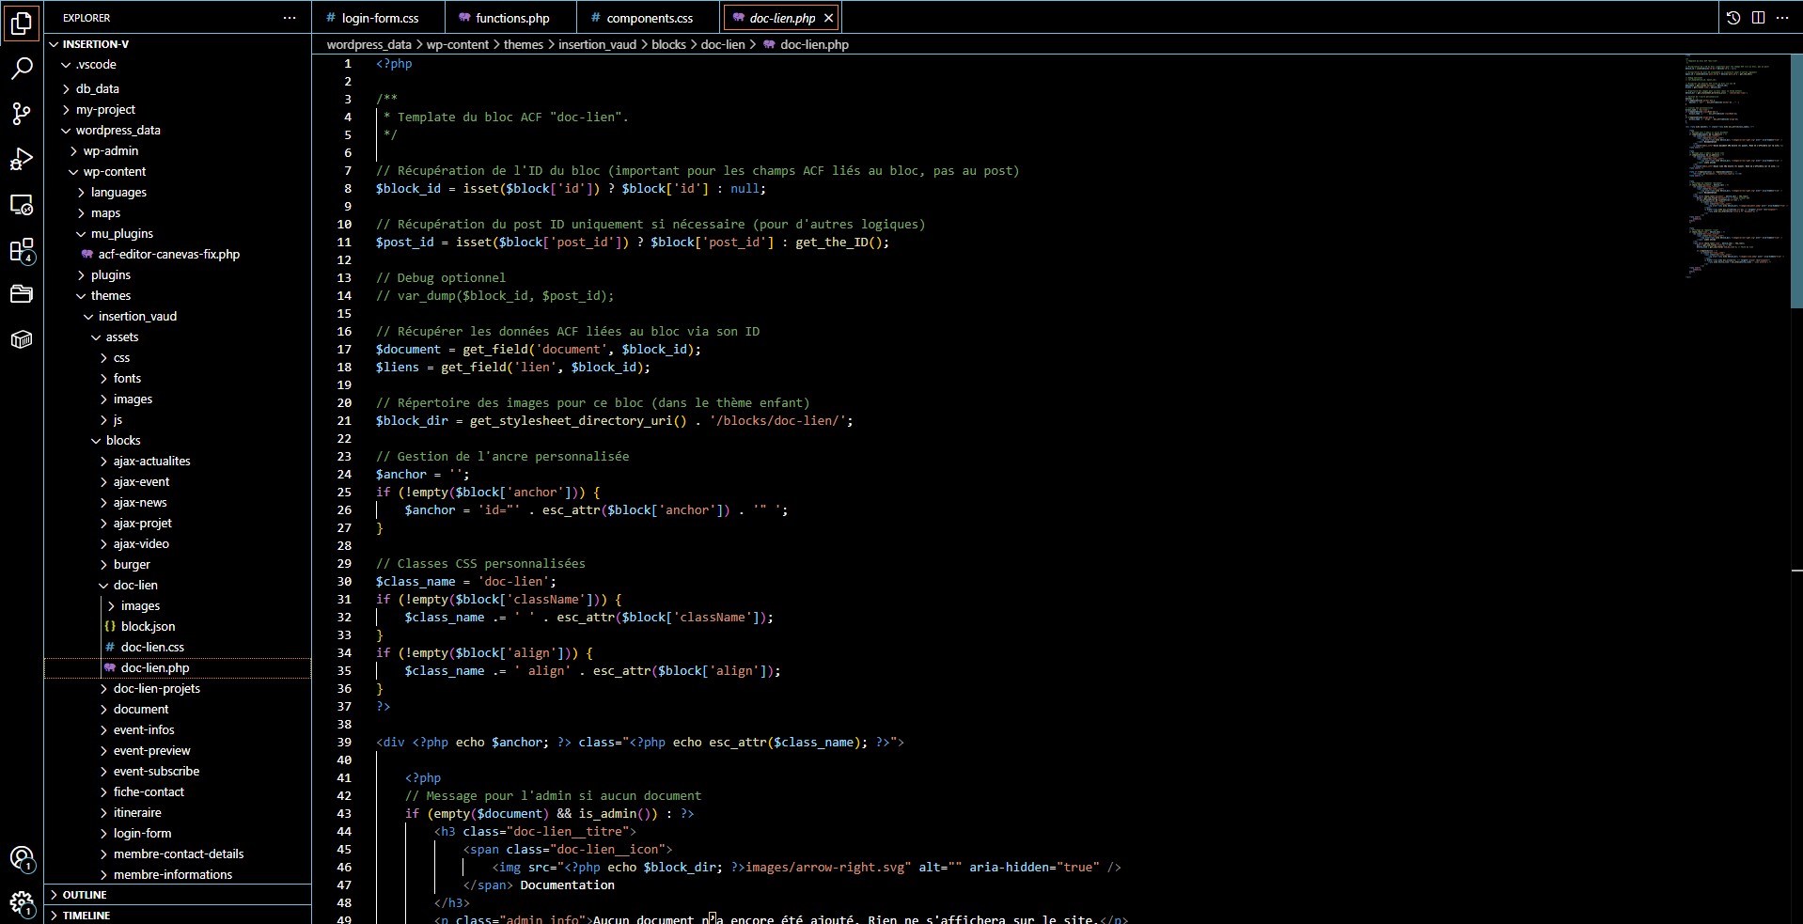Close the doc-lien.php tab
Image resolution: width=1803 pixels, height=924 pixels.
[x=828, y=18]
